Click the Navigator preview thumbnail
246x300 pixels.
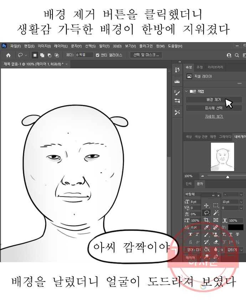tap(222, 157)
